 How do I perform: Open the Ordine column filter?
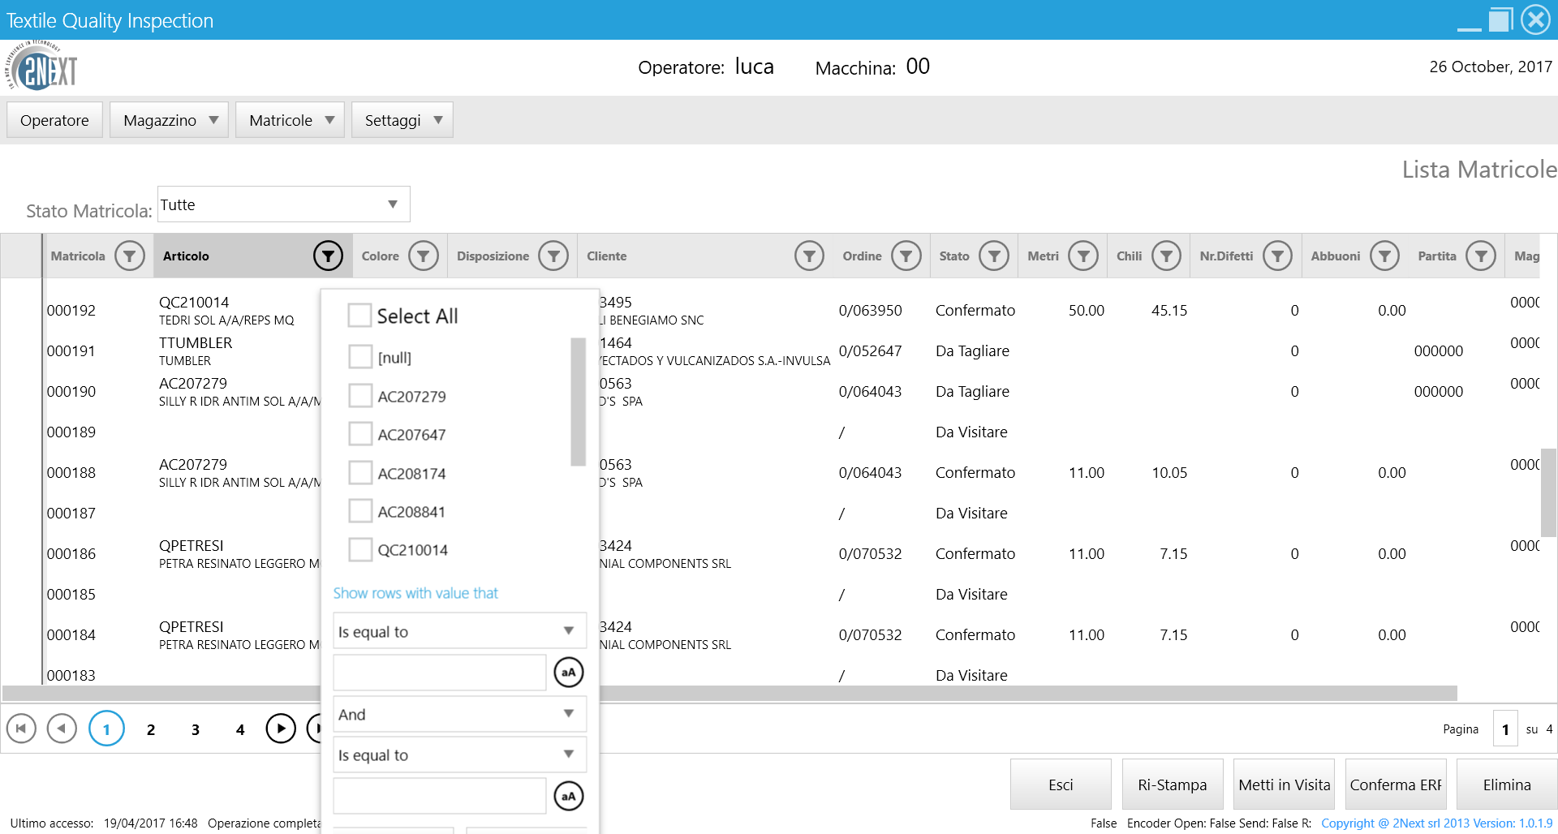[906, 256]
